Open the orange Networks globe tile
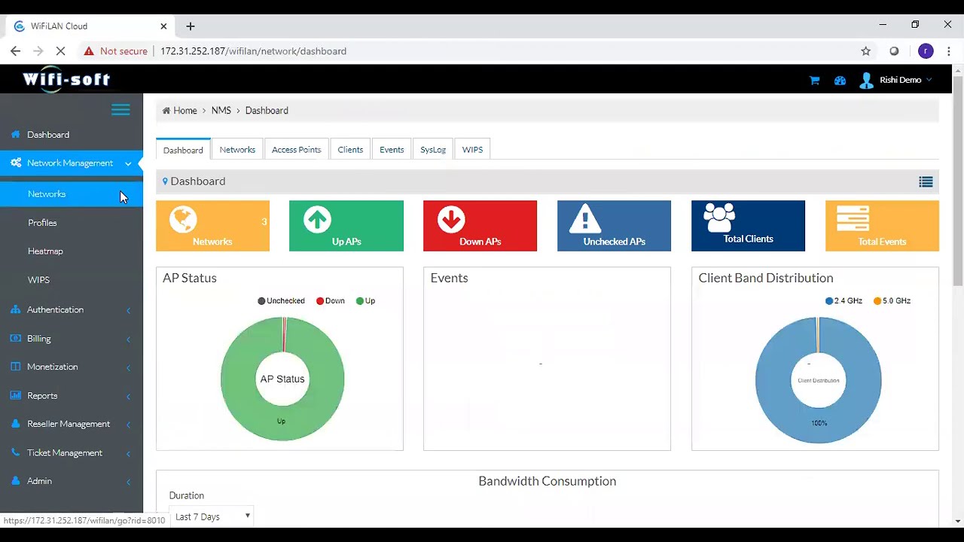This screenshot has width=964, height=542. (212, 226)
